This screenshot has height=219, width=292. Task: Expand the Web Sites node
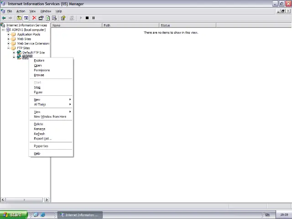pos(8,39)
